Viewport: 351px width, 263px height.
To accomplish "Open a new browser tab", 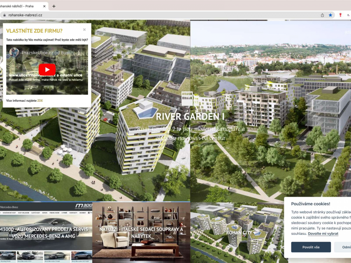I will pyautogui.click(x=54, y=6).
